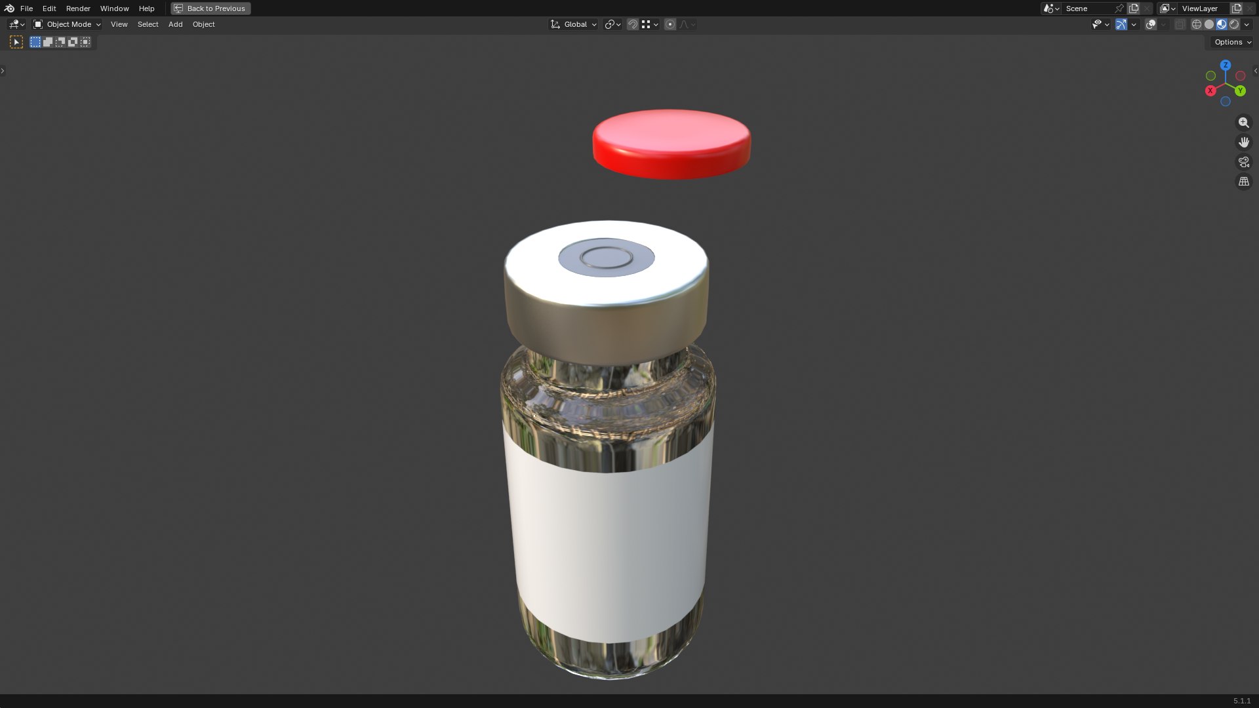Image resolution: width=1259 pixels, height=708 pixels.
Task: Expand the left toolbar region arrow
Action: click(3, 71)
